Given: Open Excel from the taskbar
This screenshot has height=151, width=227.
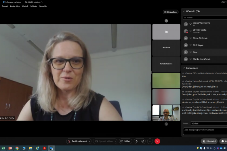Looking at the screenshot, I should coord(3,148).
